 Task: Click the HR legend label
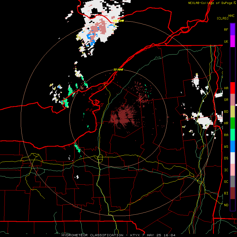coord(226,123)
